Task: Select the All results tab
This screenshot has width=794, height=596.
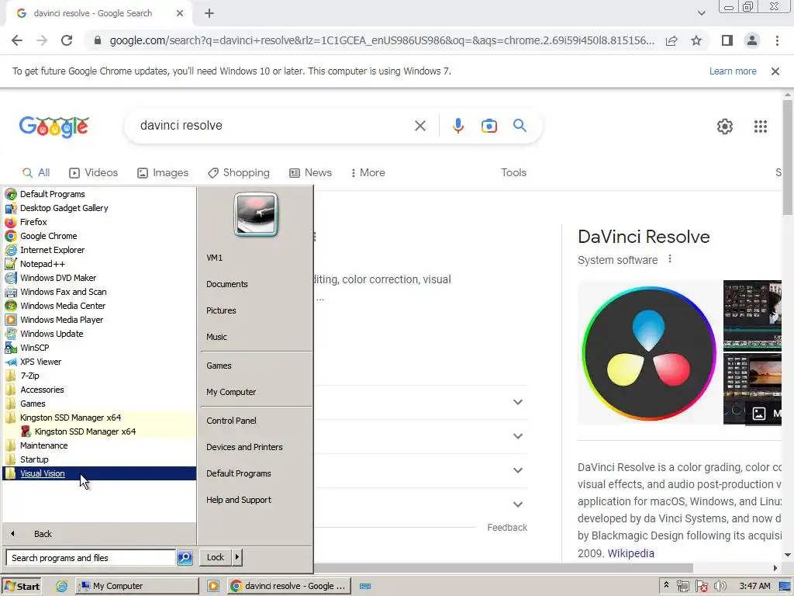Action: click(36, 173)
